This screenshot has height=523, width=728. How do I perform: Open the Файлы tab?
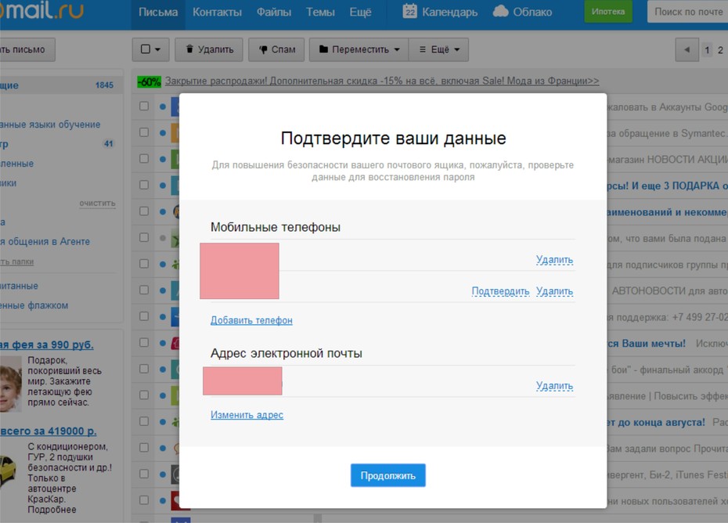(x=274, y=12)
